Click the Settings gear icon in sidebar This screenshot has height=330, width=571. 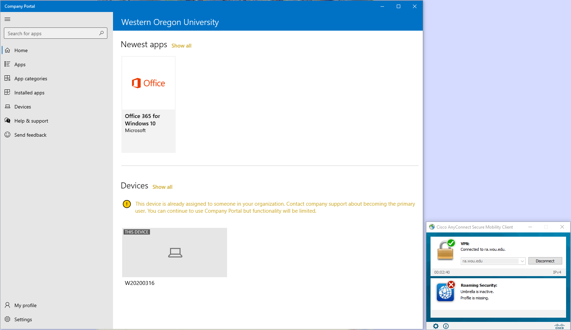[7, 319]
